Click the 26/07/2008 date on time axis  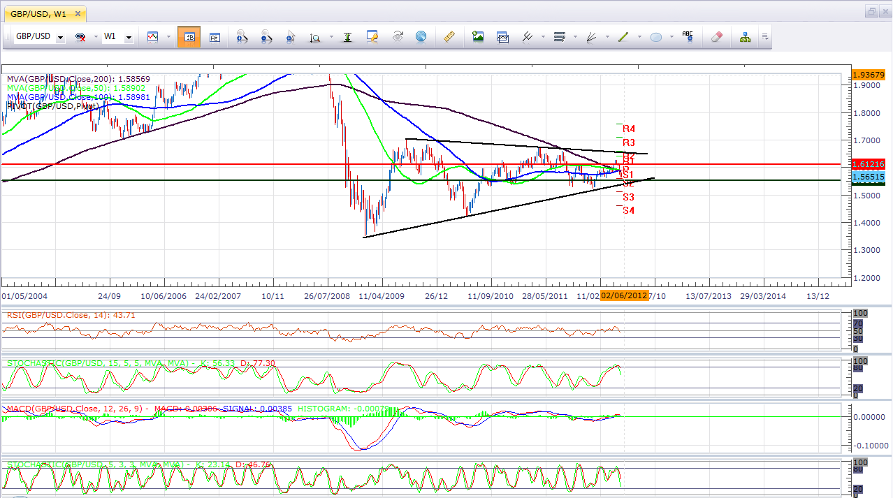coord(328,296)
